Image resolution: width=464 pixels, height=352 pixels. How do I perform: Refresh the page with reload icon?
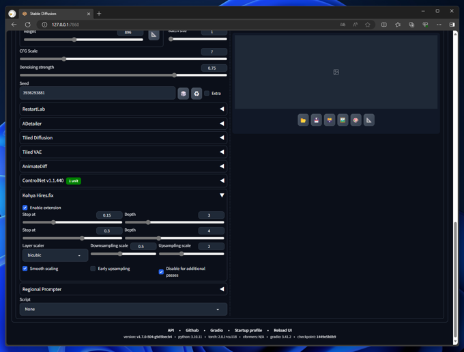pyautogui.click(x=28, y=25)
